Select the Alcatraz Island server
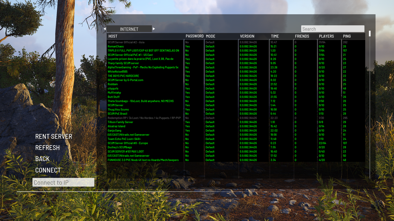Image resolution: width=394 pixels, height=221 pixels. pyautogui.click(x=236, y=127)
